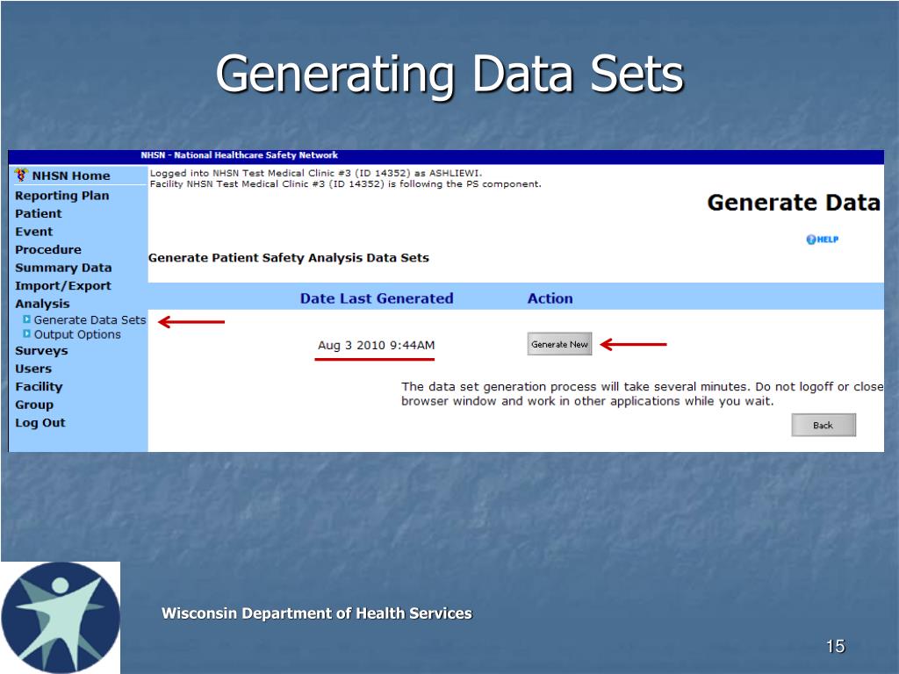Collapse the Analysis menu section
The width and height of the screenshot is (899, 674).
pos(42,304)
